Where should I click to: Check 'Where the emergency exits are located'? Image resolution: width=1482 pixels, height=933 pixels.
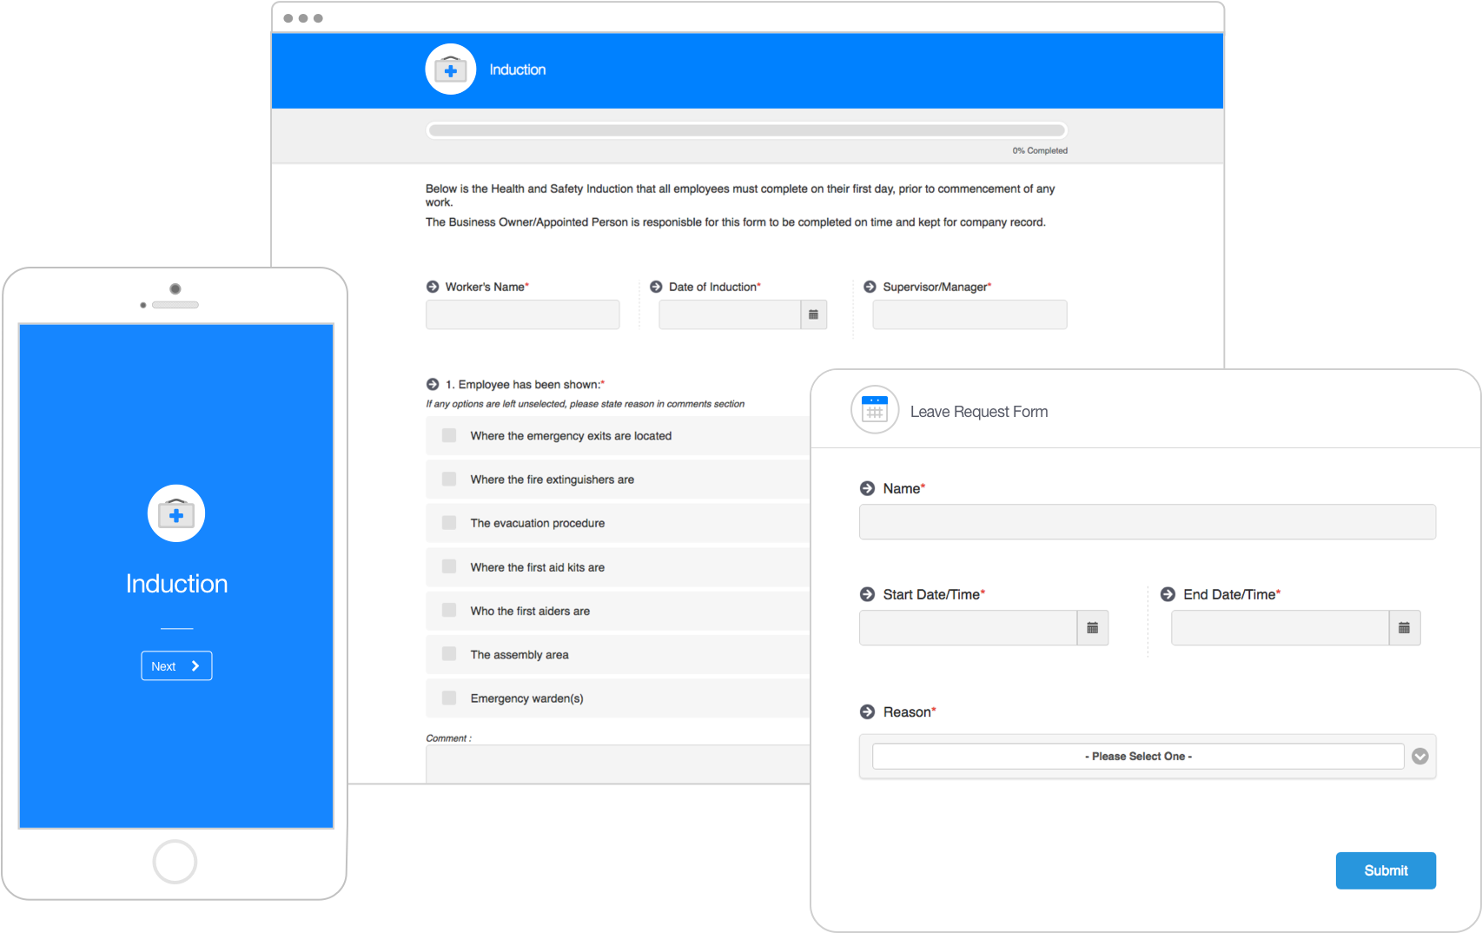click(x=449, y=435)
